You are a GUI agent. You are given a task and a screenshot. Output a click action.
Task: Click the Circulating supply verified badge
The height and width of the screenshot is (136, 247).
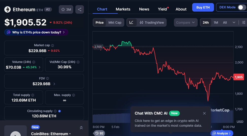click(x=59, y=111)
